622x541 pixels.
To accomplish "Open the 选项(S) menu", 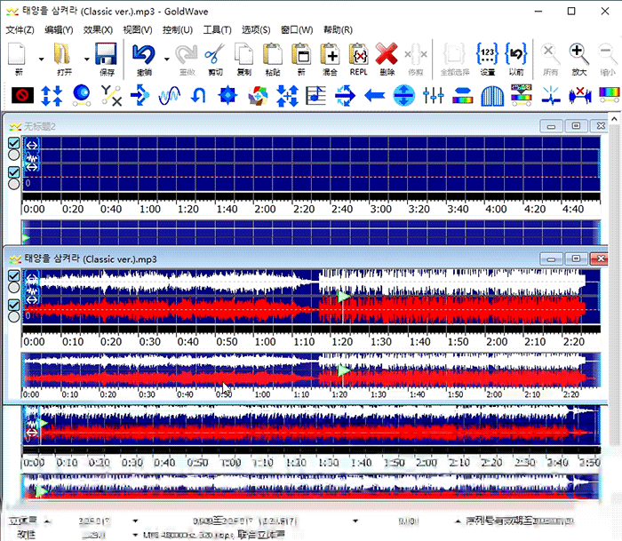I will 256,29.
